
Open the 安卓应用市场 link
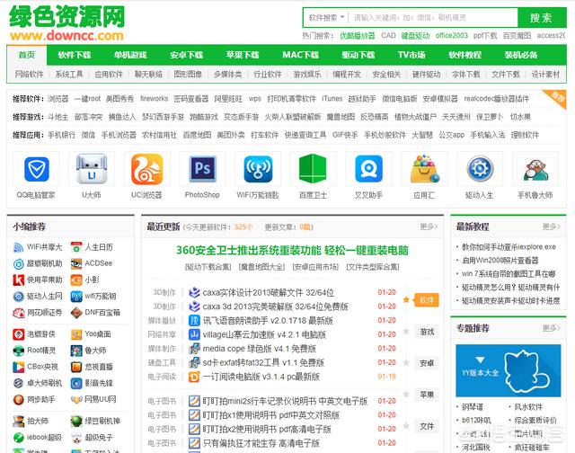pos(315,267)
